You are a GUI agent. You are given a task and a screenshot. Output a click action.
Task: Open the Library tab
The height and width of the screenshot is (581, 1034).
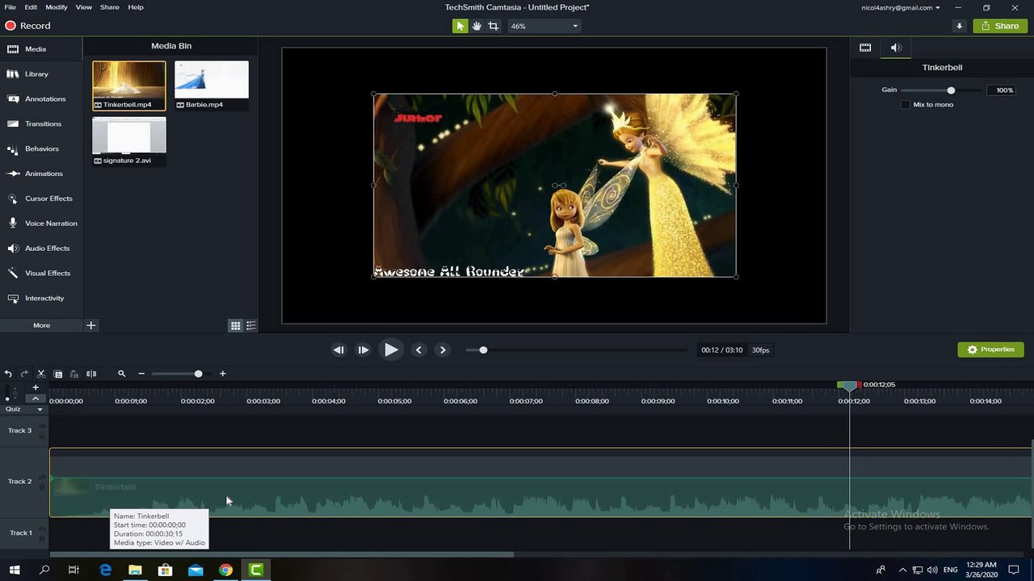tap(41, 74)
